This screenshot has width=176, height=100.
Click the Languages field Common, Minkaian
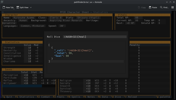coord(32,26)
